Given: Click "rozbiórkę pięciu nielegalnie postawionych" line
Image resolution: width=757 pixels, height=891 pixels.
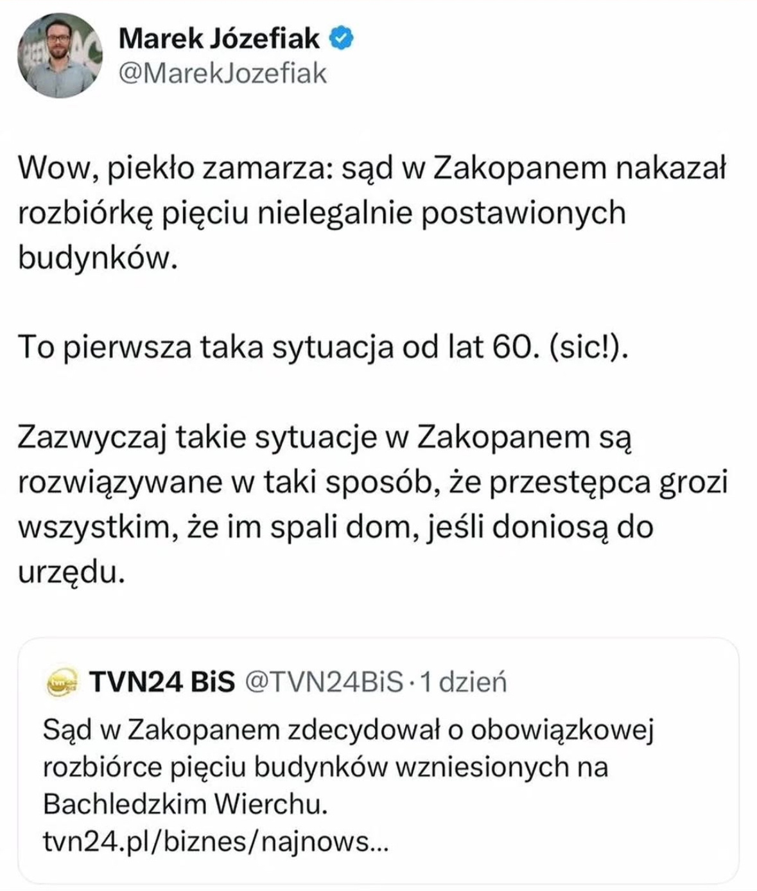Looking at the screenshot, I should (x=321, y=213).
